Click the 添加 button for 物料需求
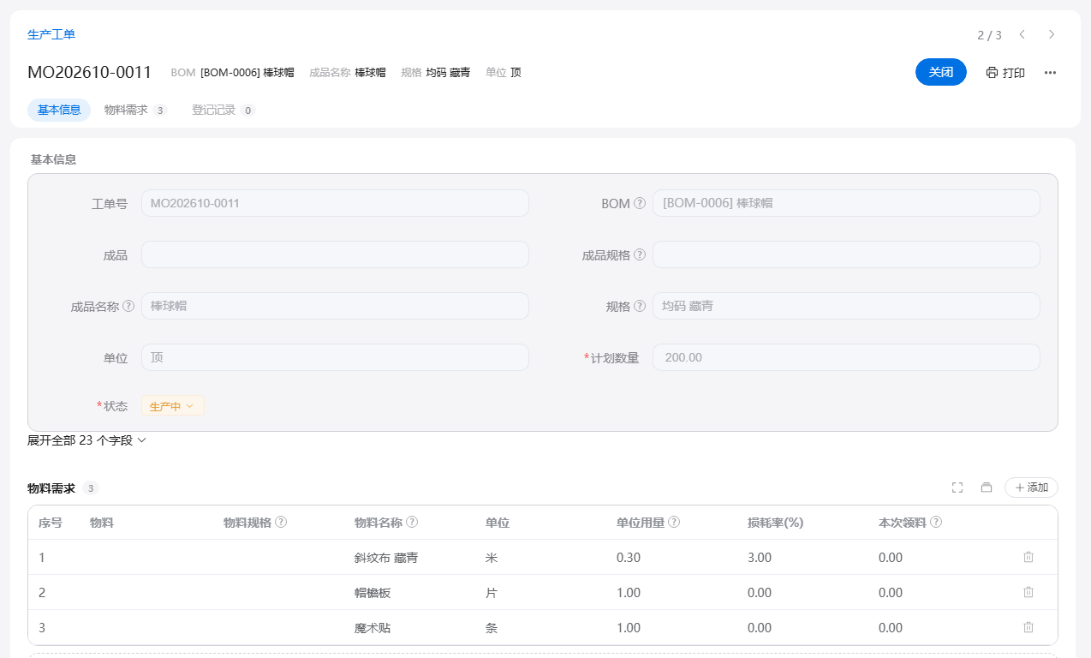 1031,488
